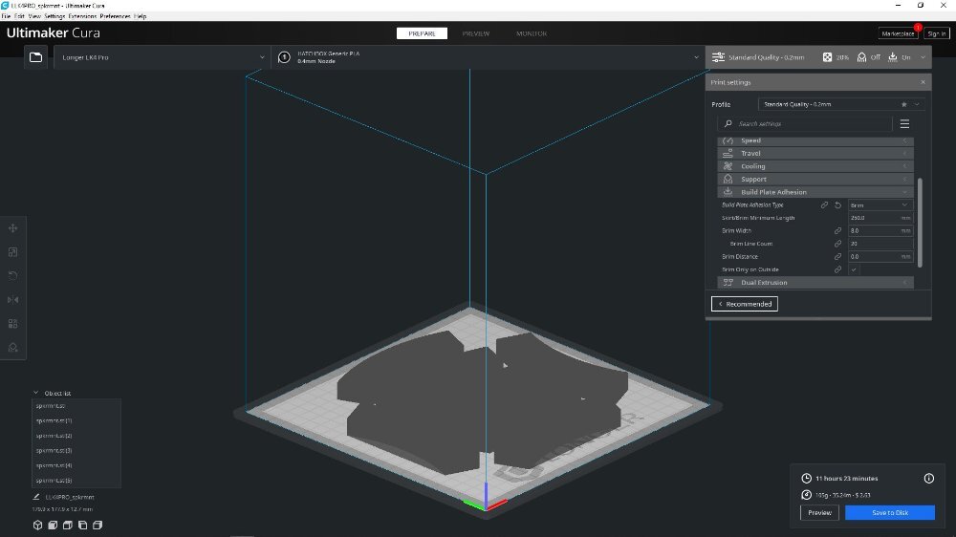Expand the Cooling settings category
The width and height of the screenshot is (956, 537).
pos(815,166)
